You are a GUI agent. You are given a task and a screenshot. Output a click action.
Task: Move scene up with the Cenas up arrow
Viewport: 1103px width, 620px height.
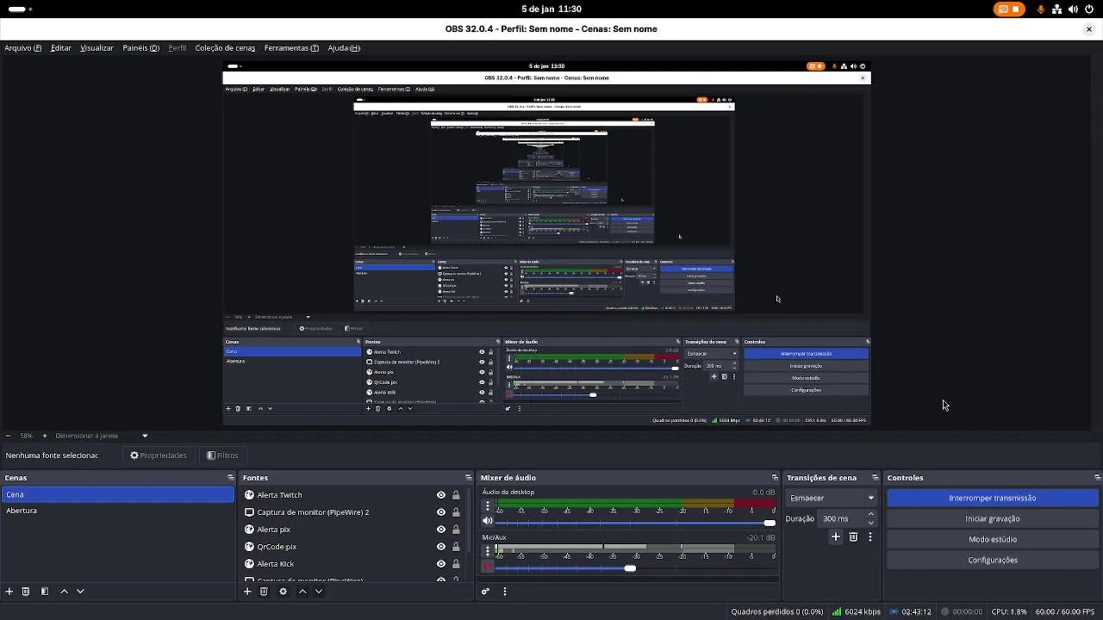point(64,592)
